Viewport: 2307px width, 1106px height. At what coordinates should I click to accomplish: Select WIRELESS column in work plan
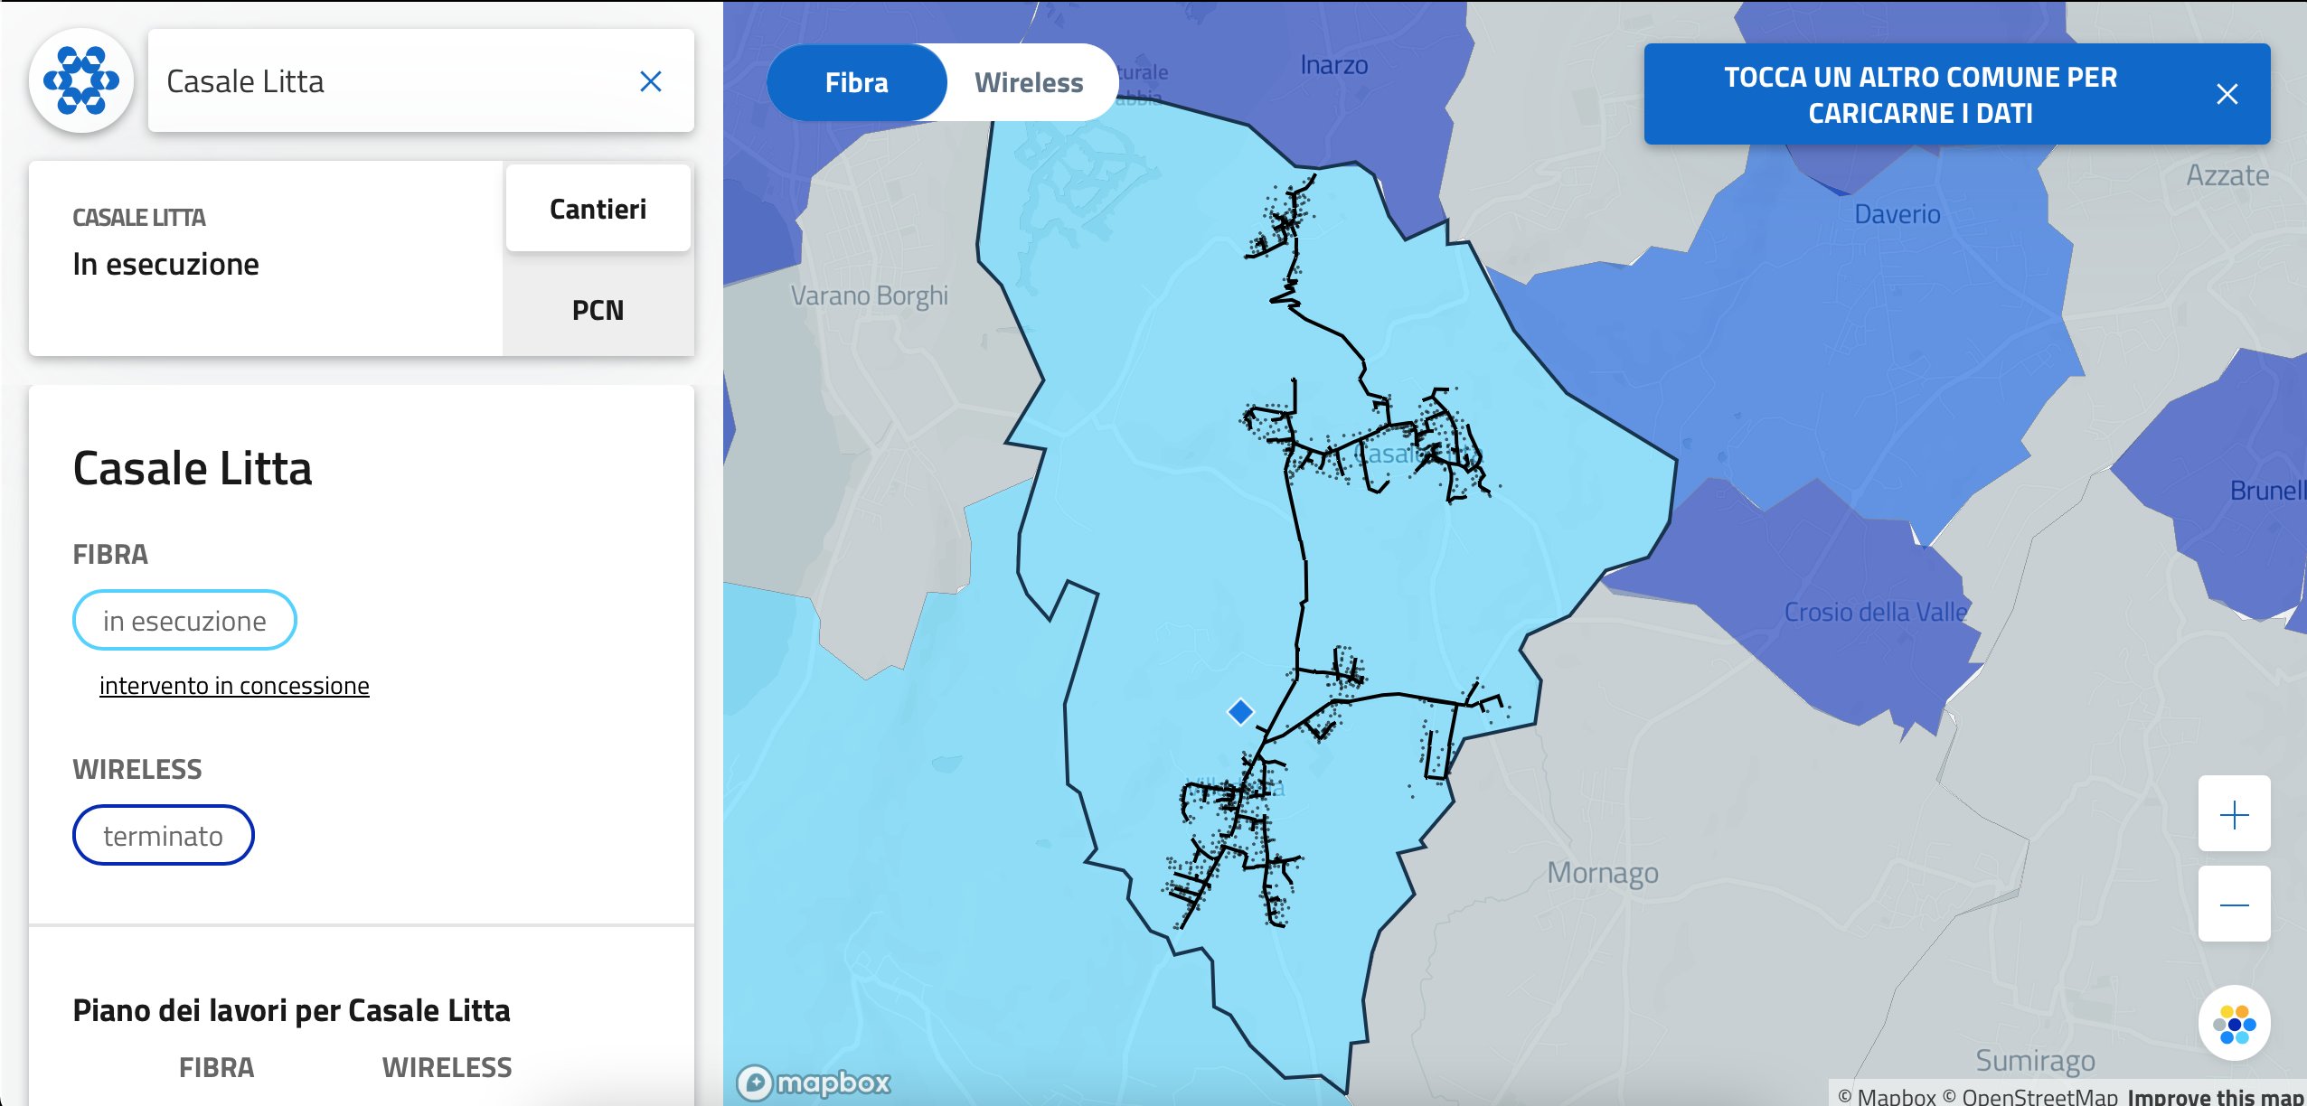tap(447, 1067)
